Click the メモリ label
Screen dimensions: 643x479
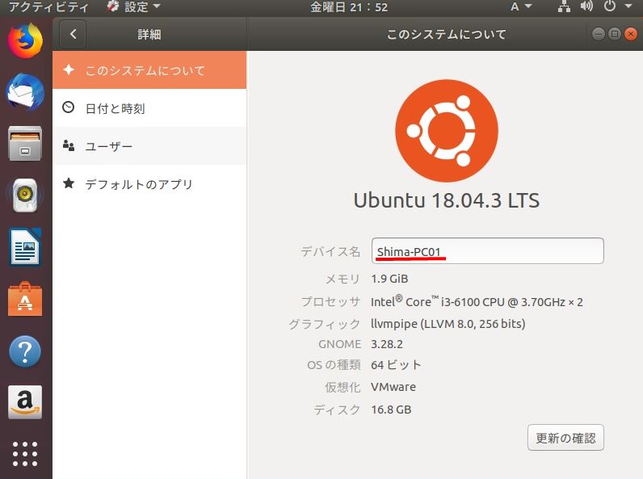coord(343,279)
